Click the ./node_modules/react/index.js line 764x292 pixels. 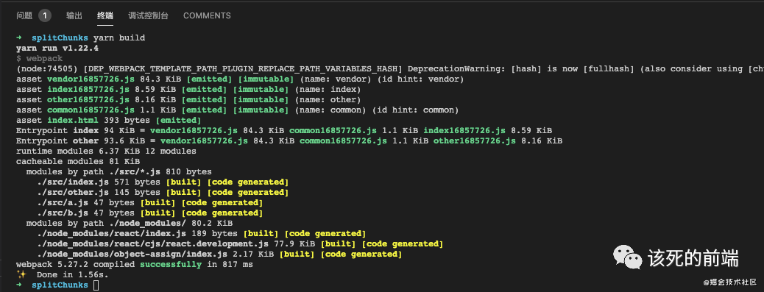201,234
